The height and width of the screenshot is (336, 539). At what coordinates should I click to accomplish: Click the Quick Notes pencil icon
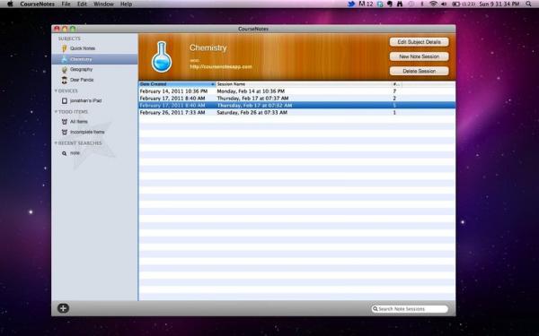pyautogui.click(x=65, y=48)
